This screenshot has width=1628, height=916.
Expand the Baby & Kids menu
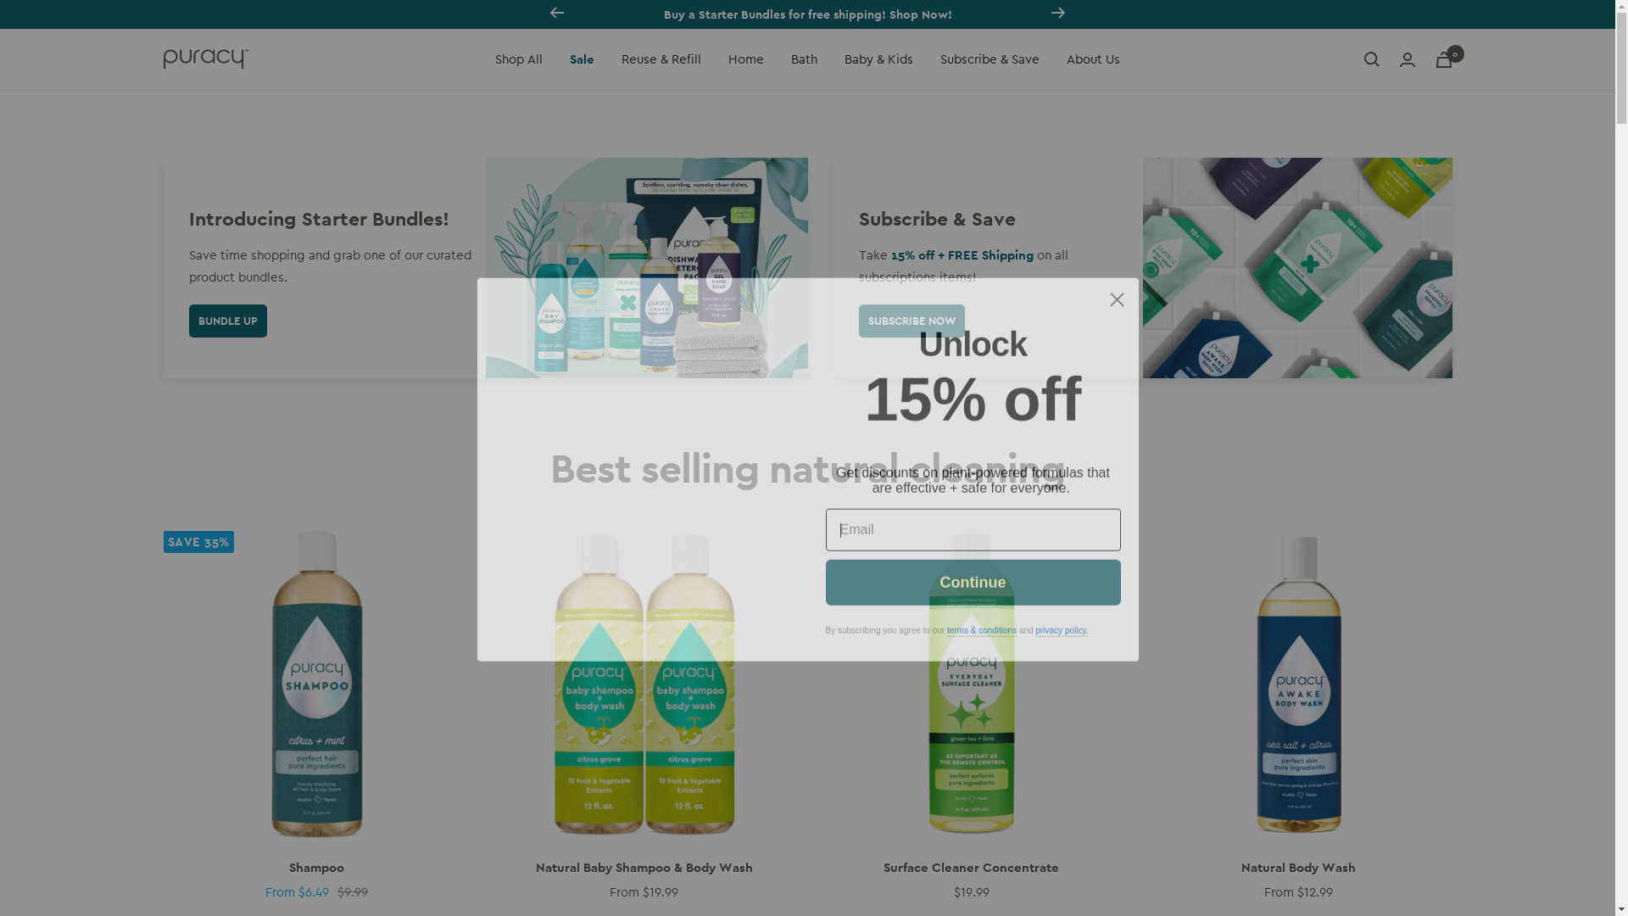[878, 59]
